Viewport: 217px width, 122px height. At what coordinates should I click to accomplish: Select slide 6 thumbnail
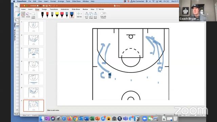34,93
